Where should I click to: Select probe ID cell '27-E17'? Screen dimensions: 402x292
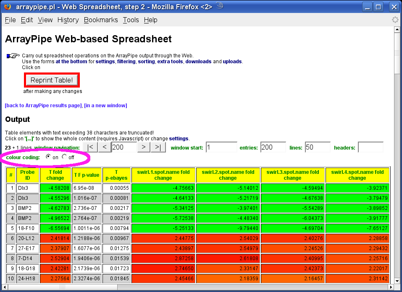(27, 248)
